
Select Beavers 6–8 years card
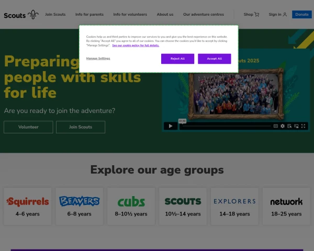pos(80,206)
